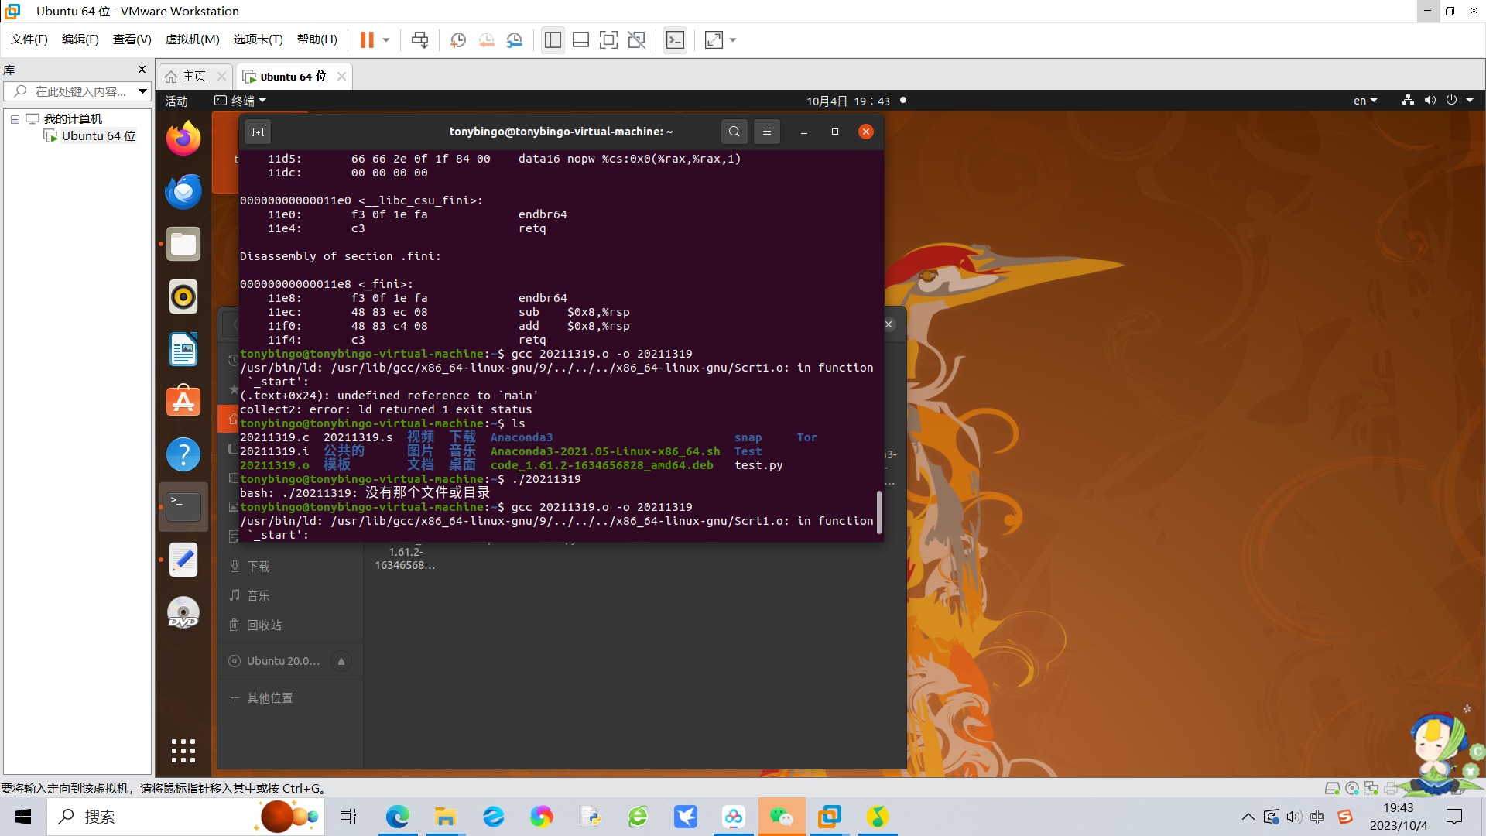Click the 活动 activities button
The image size is (1486, 836).
click(176, 101)
